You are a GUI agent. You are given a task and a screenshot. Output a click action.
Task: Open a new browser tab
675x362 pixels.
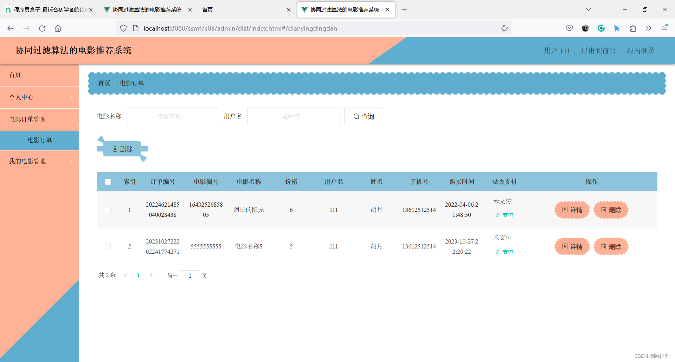point(404,10)
